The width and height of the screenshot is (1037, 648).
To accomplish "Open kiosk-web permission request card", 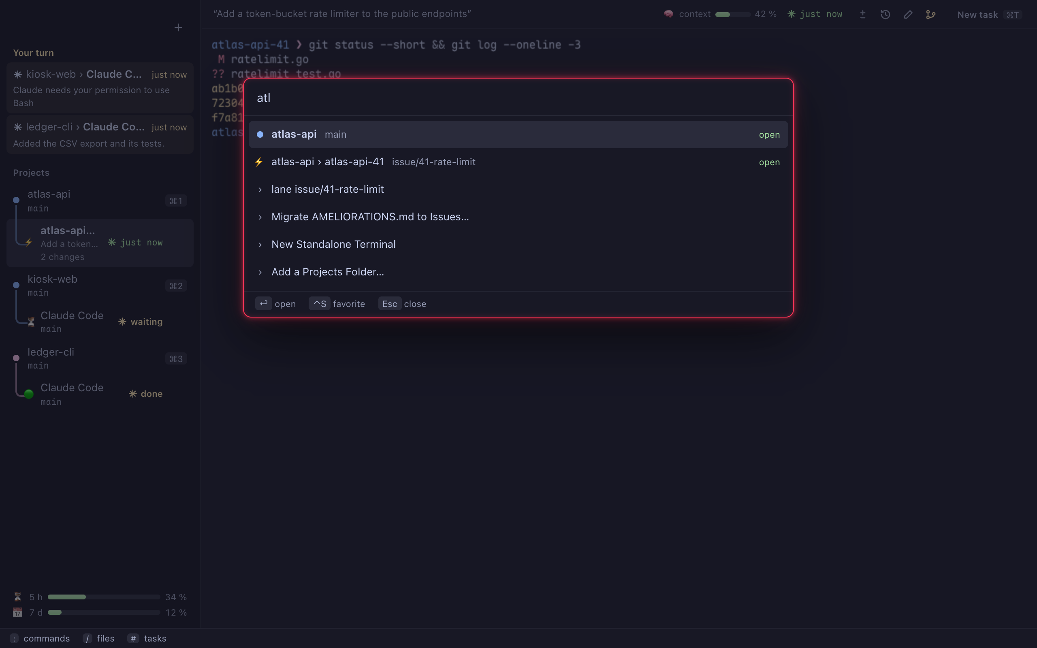I will pyautogui.click(x=100, y=88).
